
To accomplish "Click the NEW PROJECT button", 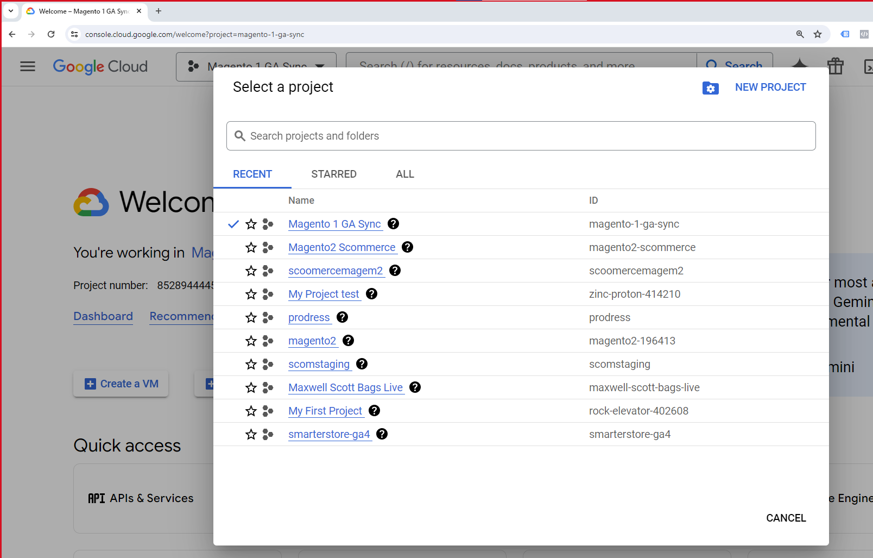I will pos(770,87).
